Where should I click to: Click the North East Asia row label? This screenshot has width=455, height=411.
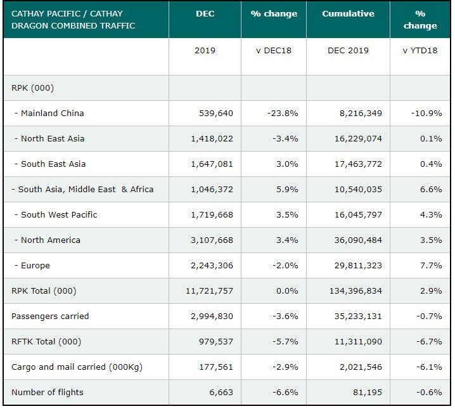point(53,139)
